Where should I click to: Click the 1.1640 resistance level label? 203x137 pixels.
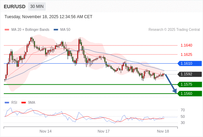(186, 45)
